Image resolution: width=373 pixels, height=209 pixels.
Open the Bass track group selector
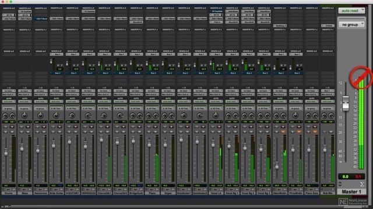pos(24,109)
